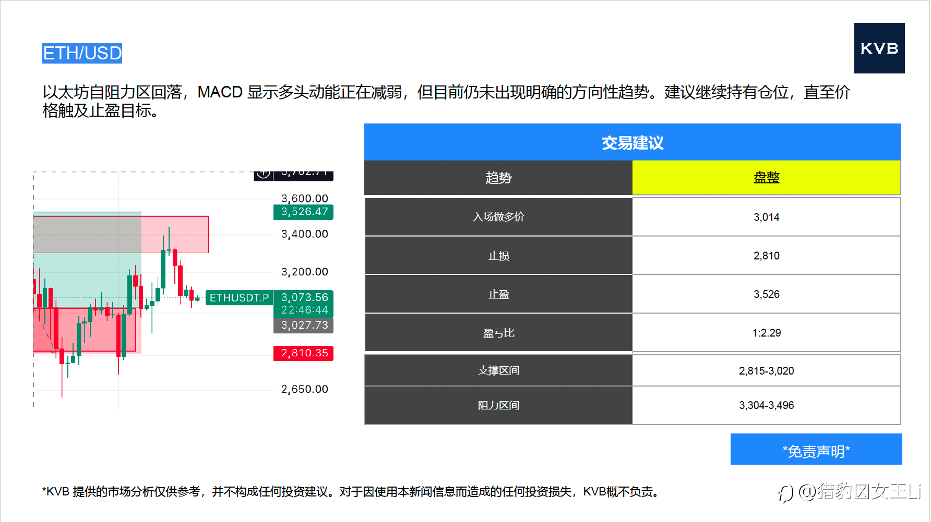931x522 pixels.
Task: Click the 2,650.00 axis price
Action: click(305, 389)
